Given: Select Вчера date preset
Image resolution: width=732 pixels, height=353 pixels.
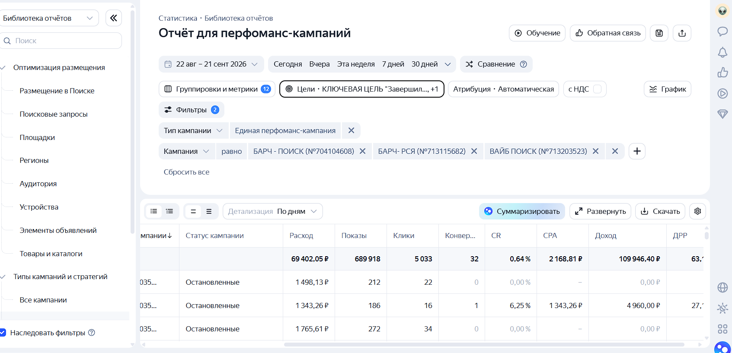Looking at the screenshot, I should pyautogui.click(x=320, y=64).
